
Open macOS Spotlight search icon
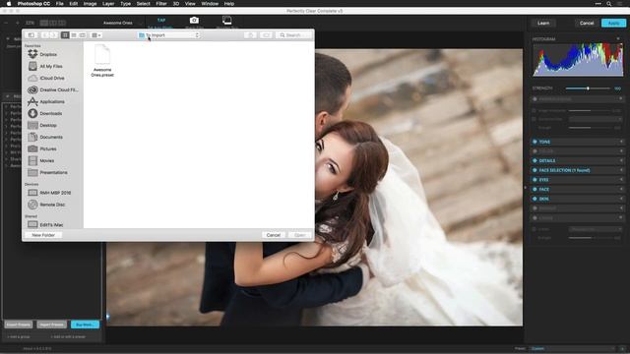click(609, 4)
